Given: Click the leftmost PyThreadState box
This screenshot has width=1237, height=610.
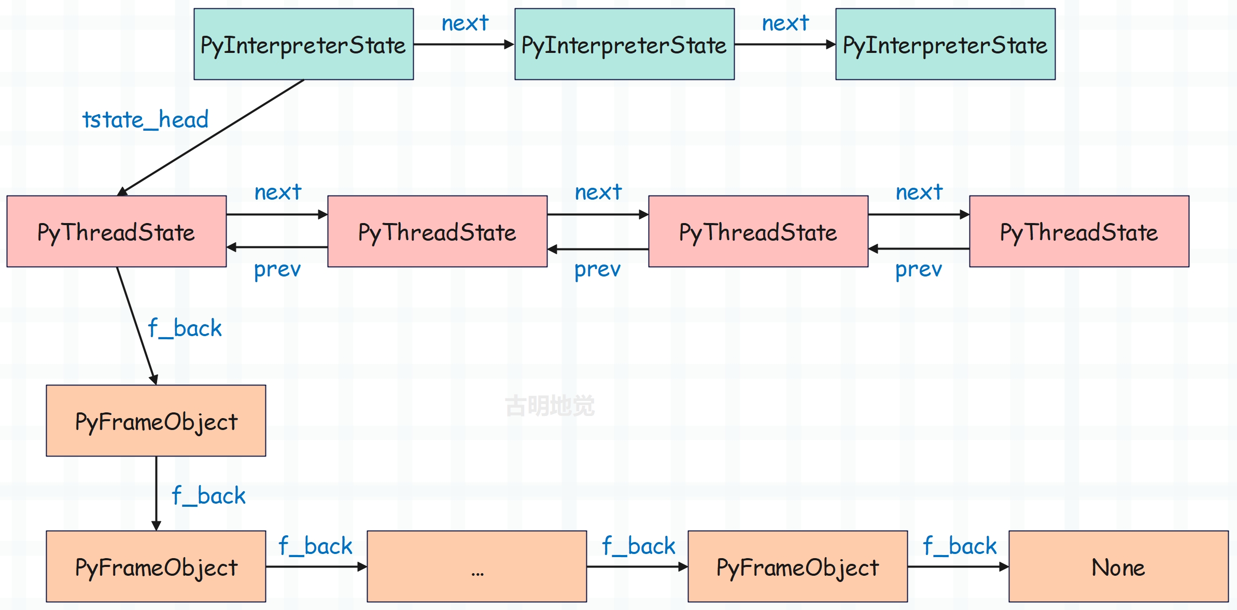Looking at the screenshot, I should (x=117, y=231).
